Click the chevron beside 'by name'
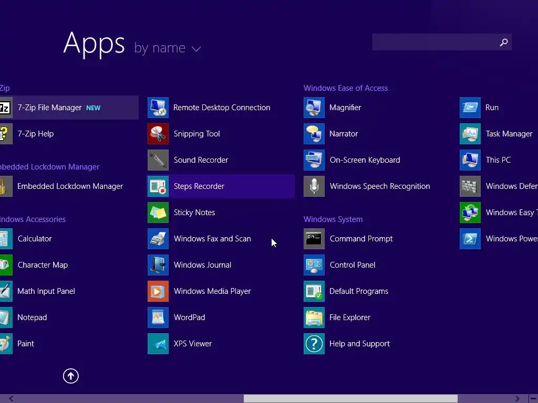 point(196,49)
